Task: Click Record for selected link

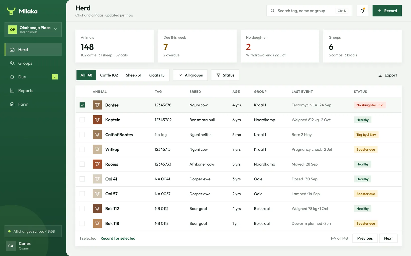Action: [118, 238]
